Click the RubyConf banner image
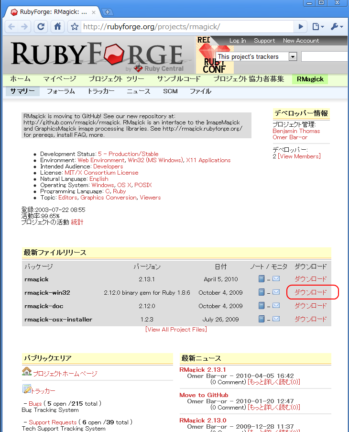 (x=215, y=55)
